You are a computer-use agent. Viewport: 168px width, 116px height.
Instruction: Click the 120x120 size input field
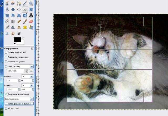point(15,71)
